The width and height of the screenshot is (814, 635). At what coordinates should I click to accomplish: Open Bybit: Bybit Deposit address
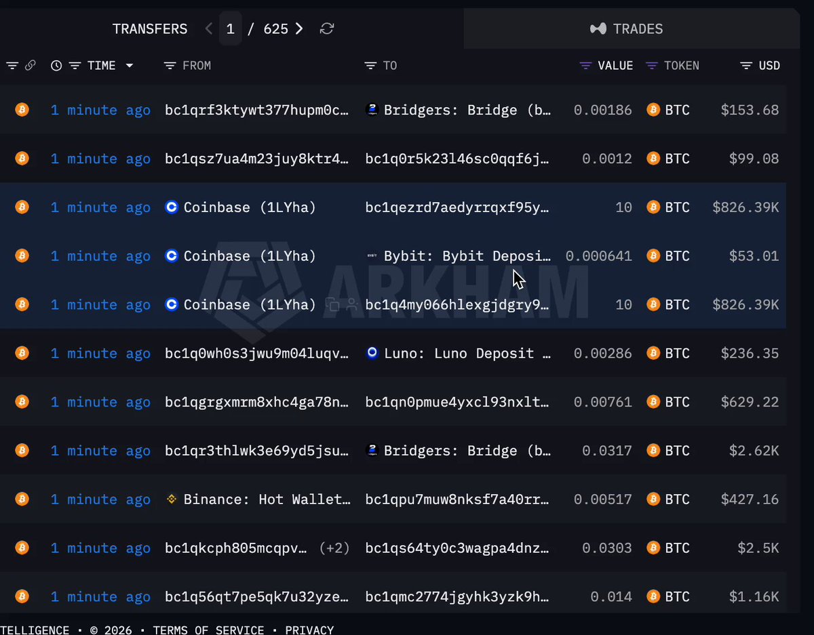tap(468, 256)
